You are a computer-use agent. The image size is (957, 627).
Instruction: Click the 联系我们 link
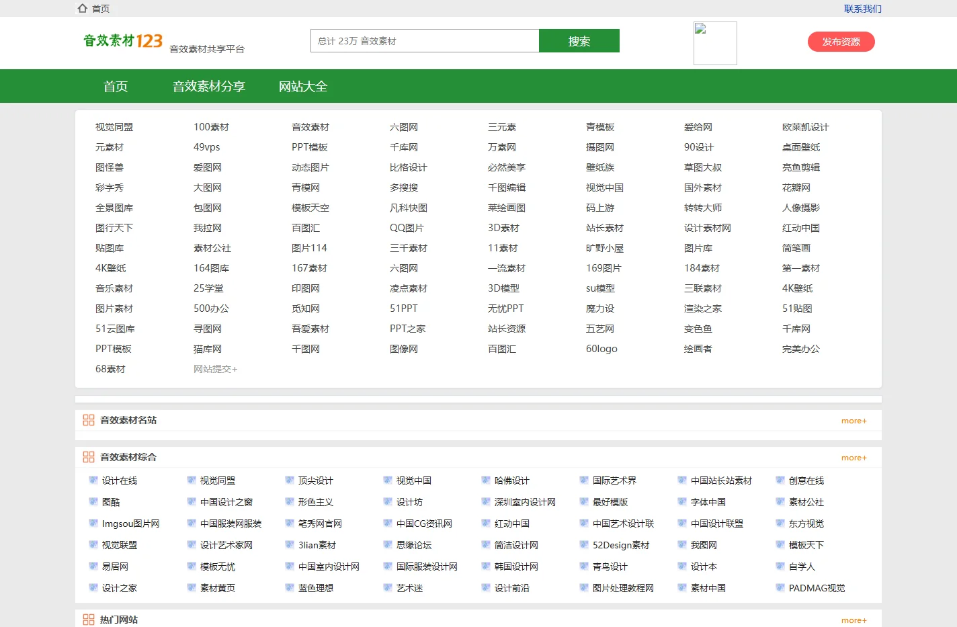pos(863,9)
